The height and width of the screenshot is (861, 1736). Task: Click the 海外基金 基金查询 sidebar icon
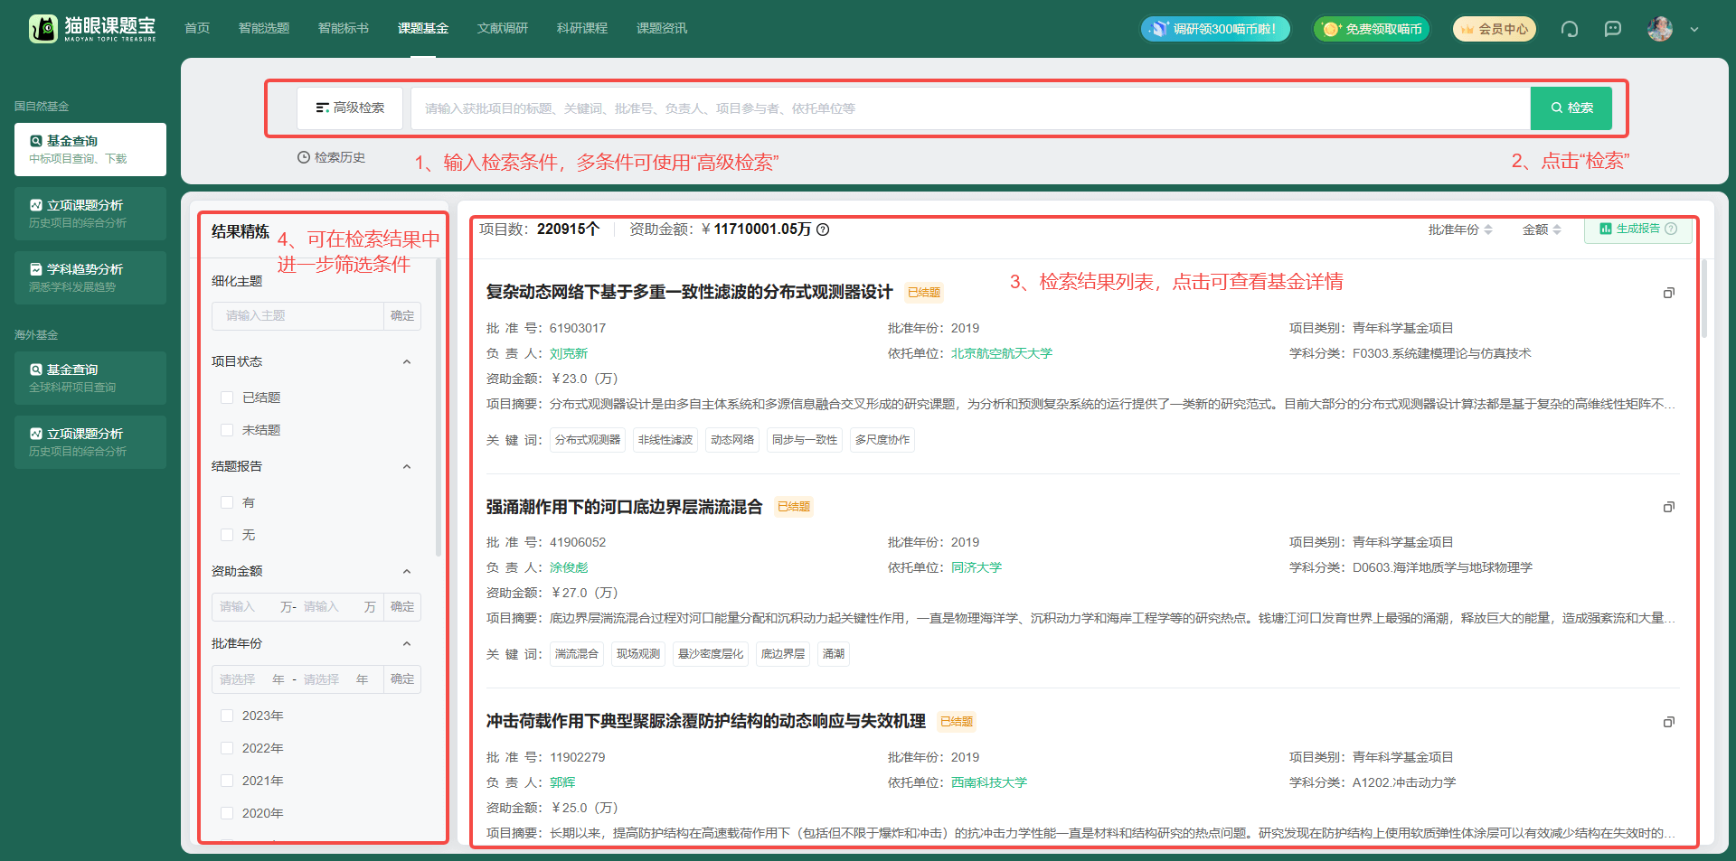click(36, 370)
